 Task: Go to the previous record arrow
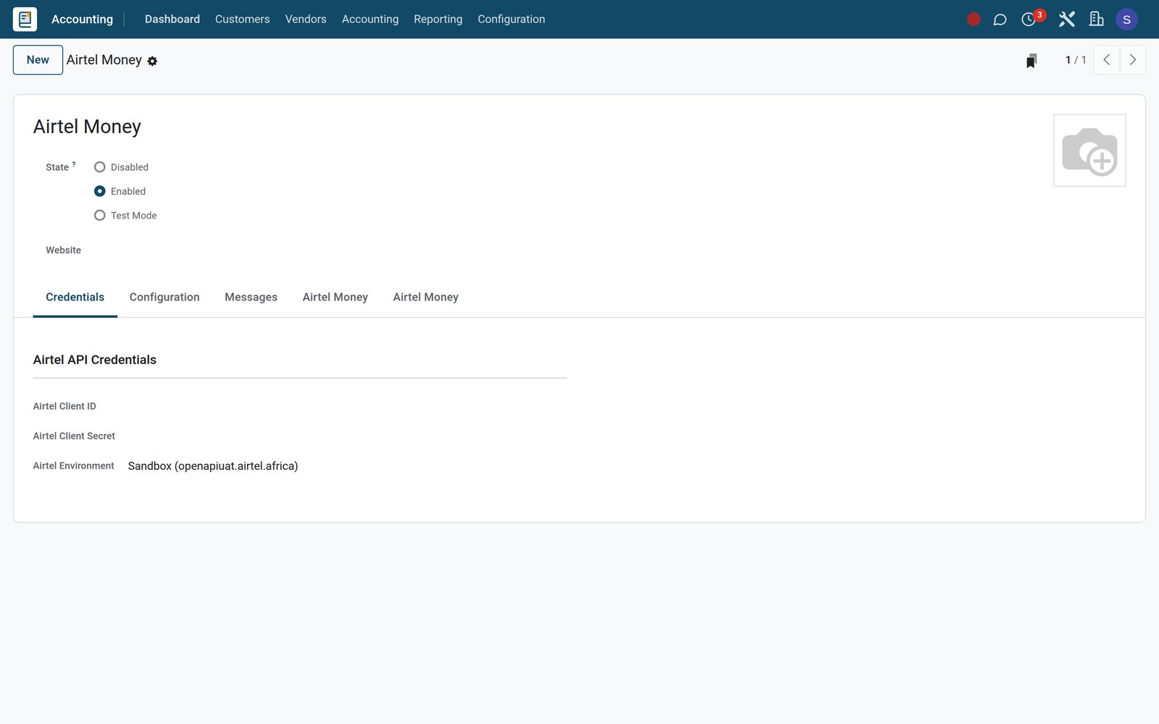(x=1106, y=60)
